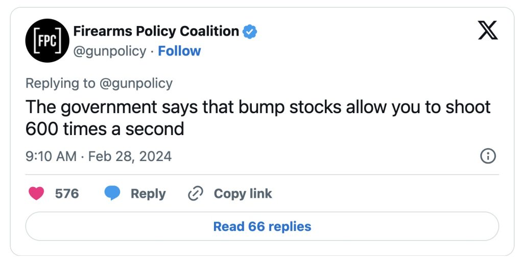The height and width of the screenshot is (265, 523).
Task: Click the Replying to text
Action: pyautogui.click(x=60, y=83)
